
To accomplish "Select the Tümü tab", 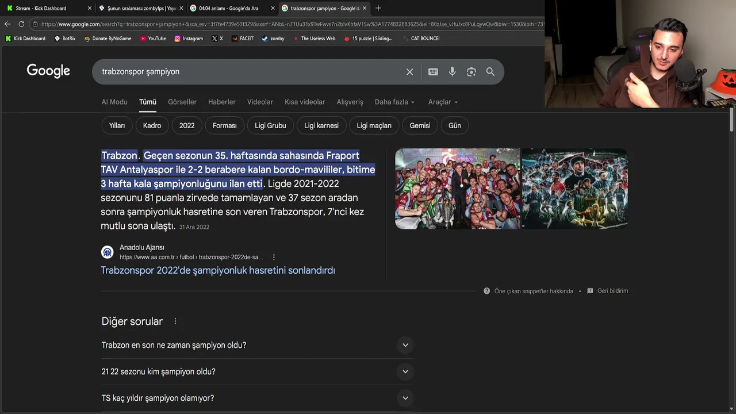I will [148, 102].
